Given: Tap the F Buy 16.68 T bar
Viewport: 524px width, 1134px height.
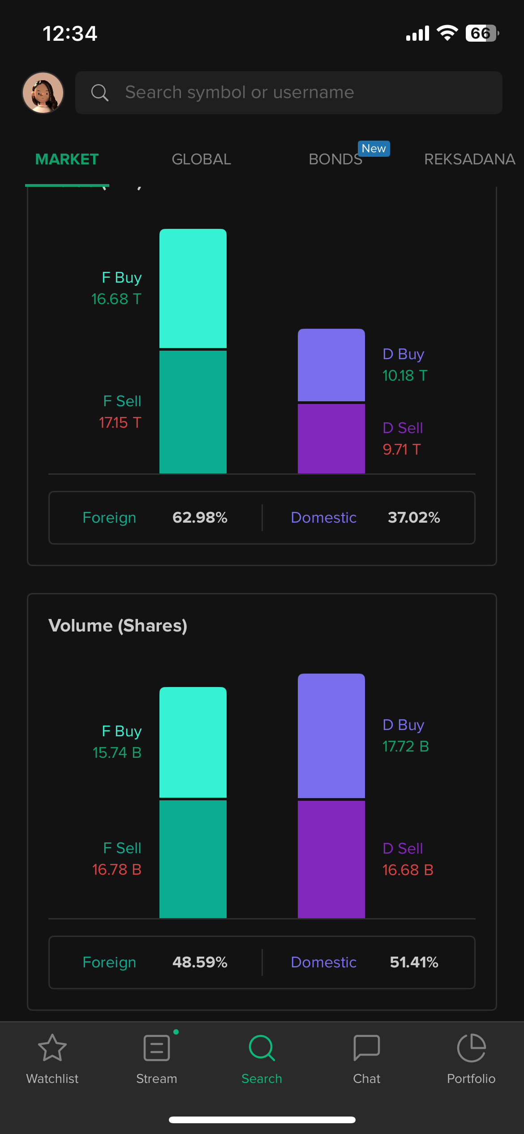Looking at the screenshot, I should tap(193, 288).
